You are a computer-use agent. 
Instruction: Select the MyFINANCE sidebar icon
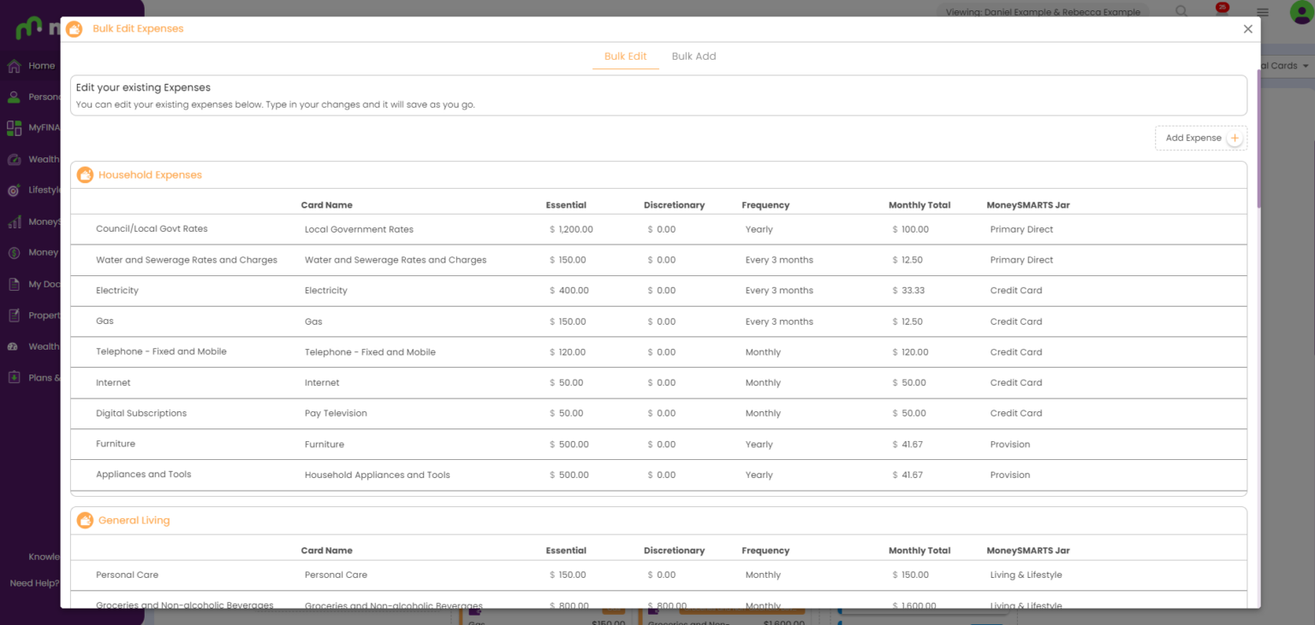pyautogui.click(x=13, y=127)
